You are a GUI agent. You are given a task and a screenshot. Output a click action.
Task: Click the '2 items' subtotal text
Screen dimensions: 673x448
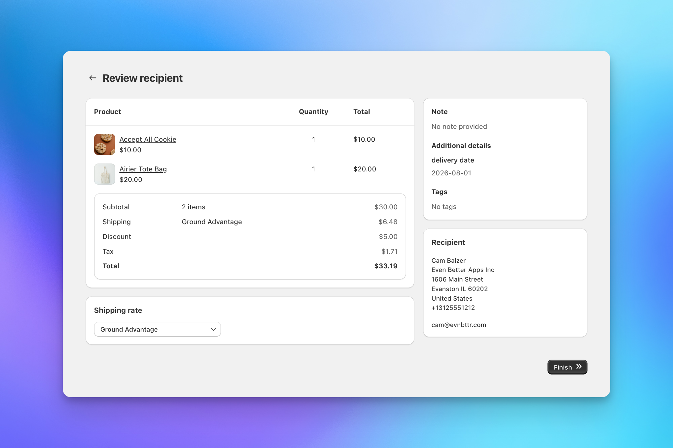point(194,207)
